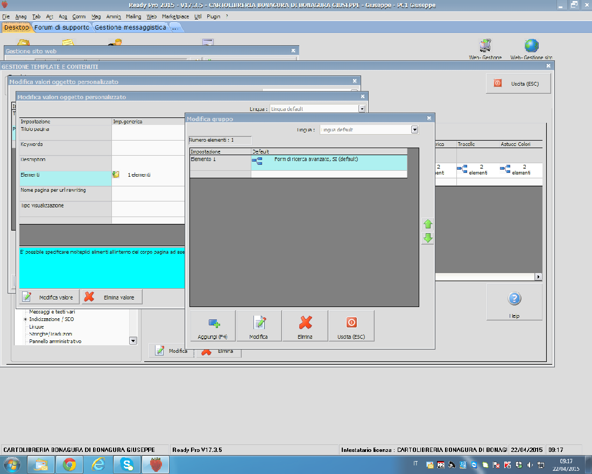
Task: Select the Tipo visualizzazione setting row
Action: [x=65, y=209]
